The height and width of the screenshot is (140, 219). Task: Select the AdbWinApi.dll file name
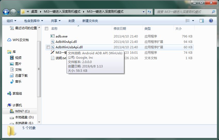point(66,42)
